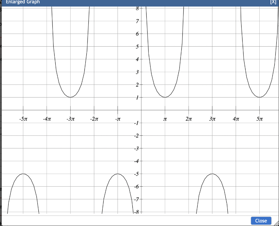This screenshot has width=279, height=226.
Task: Click the downward branch peak at -π
Action: click(x=117, y=174)
